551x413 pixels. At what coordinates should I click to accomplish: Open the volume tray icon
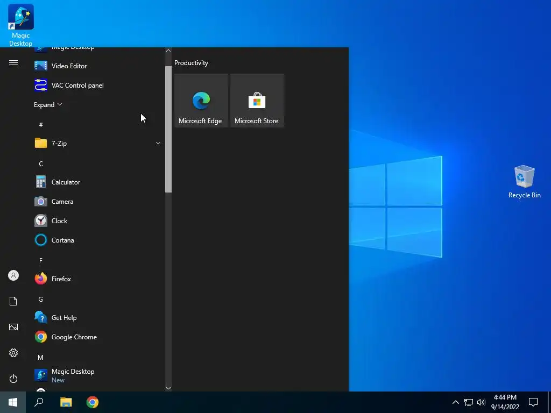(481, 402)
